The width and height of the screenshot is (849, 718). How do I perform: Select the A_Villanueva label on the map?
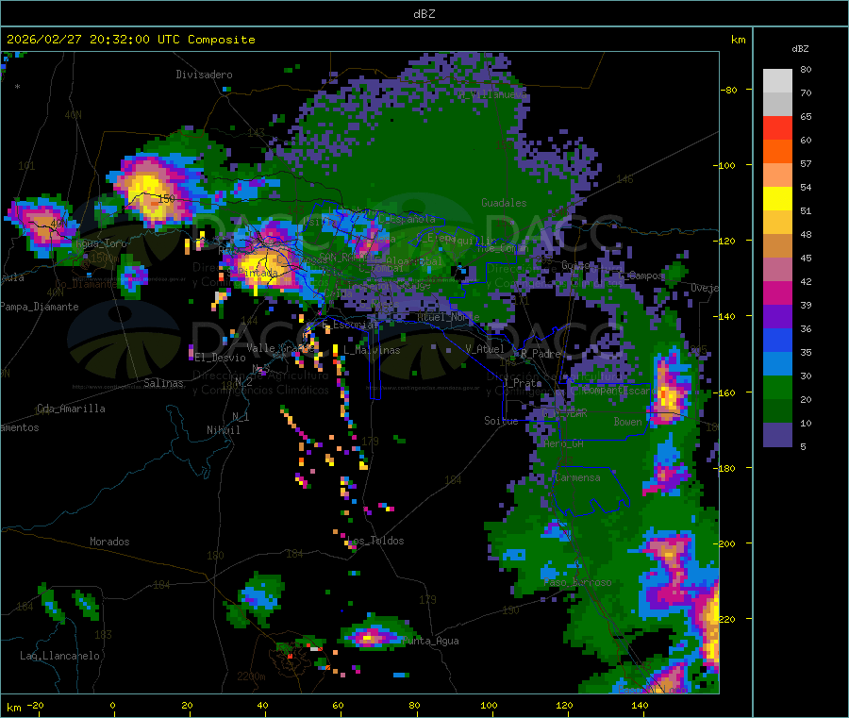[492, 94]
